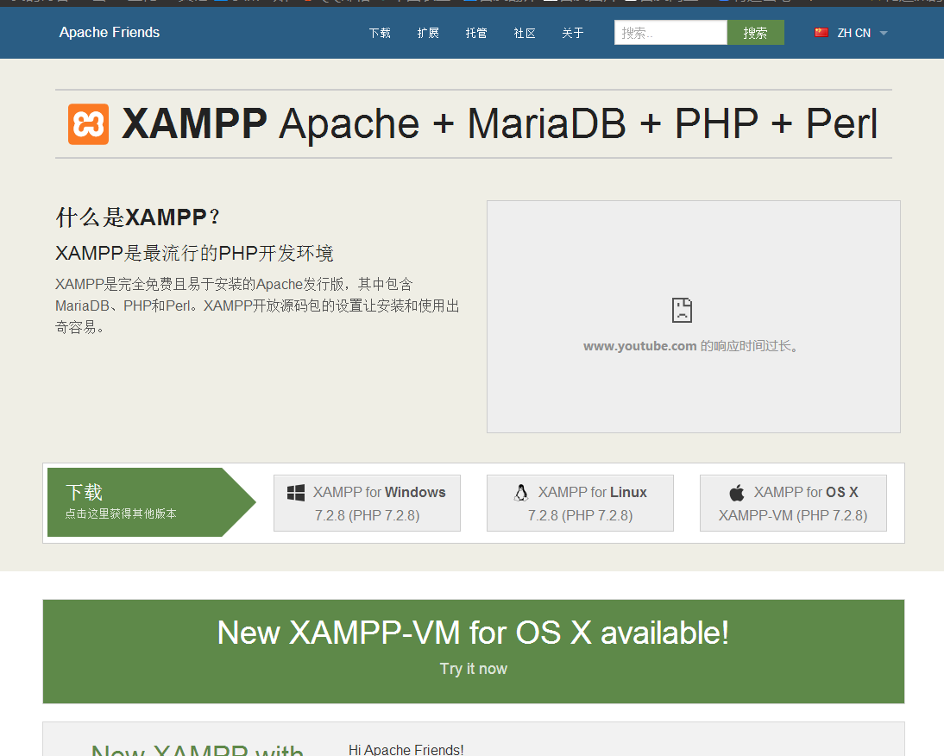Go to Apache Friends home link
This screenshot has height=756, width=944.
click(110, 33)
